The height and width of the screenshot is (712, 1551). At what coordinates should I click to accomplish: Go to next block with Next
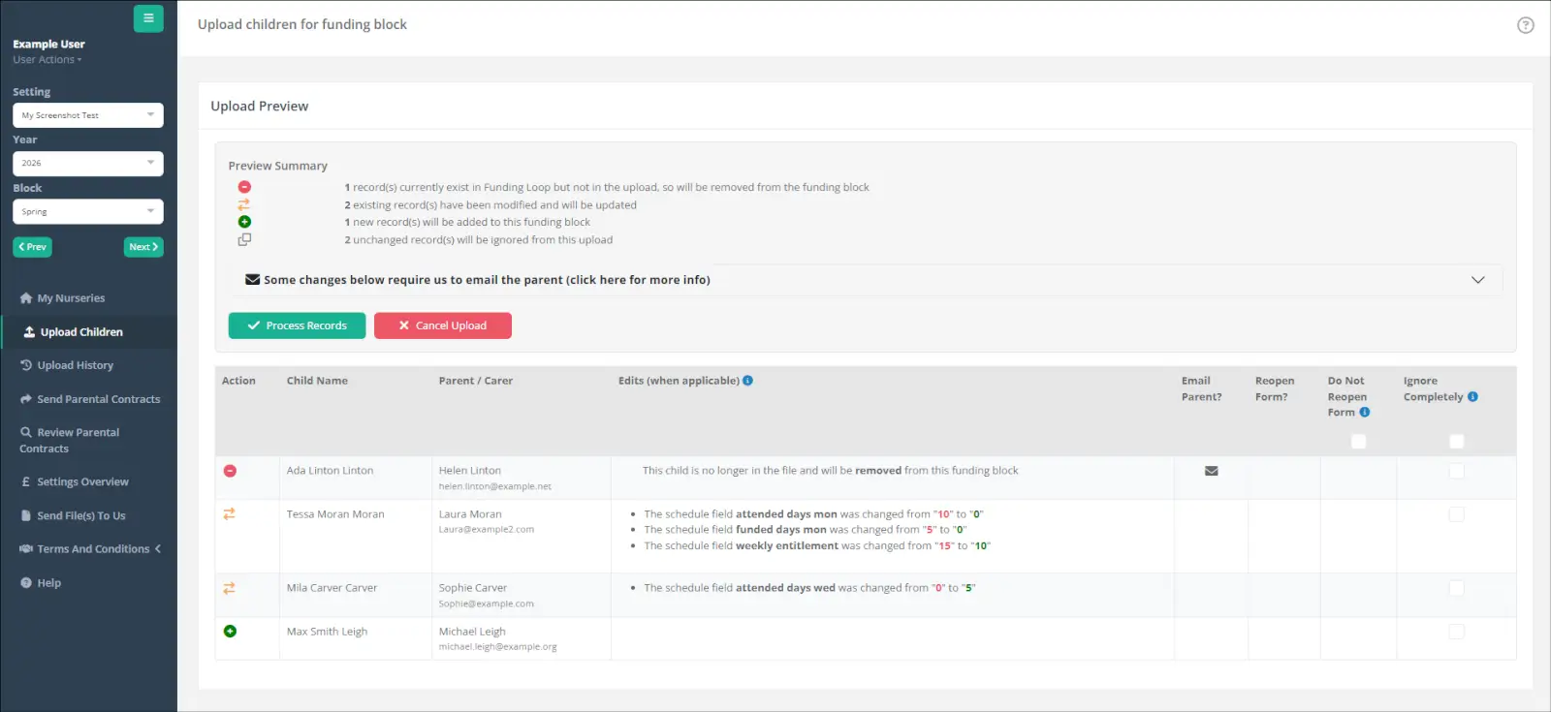(x=143, y=247)
